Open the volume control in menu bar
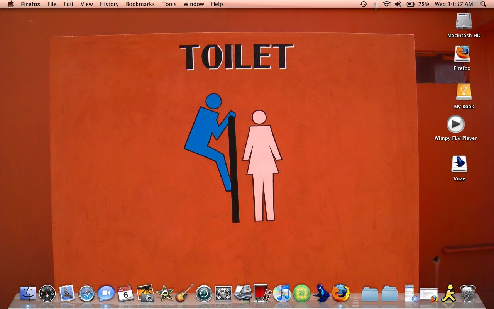This screenshot has height=309, width=494. (x=398, y=4)
